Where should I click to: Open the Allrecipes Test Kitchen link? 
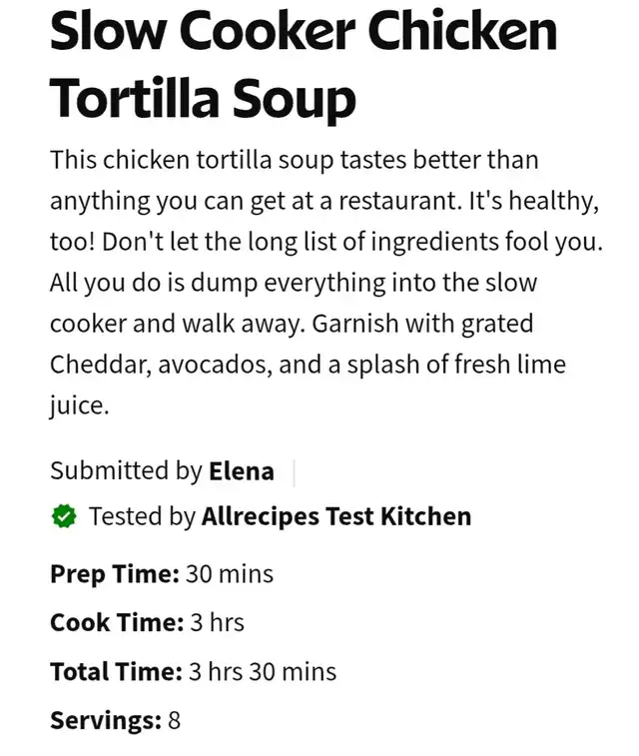(x=336, y=516)
